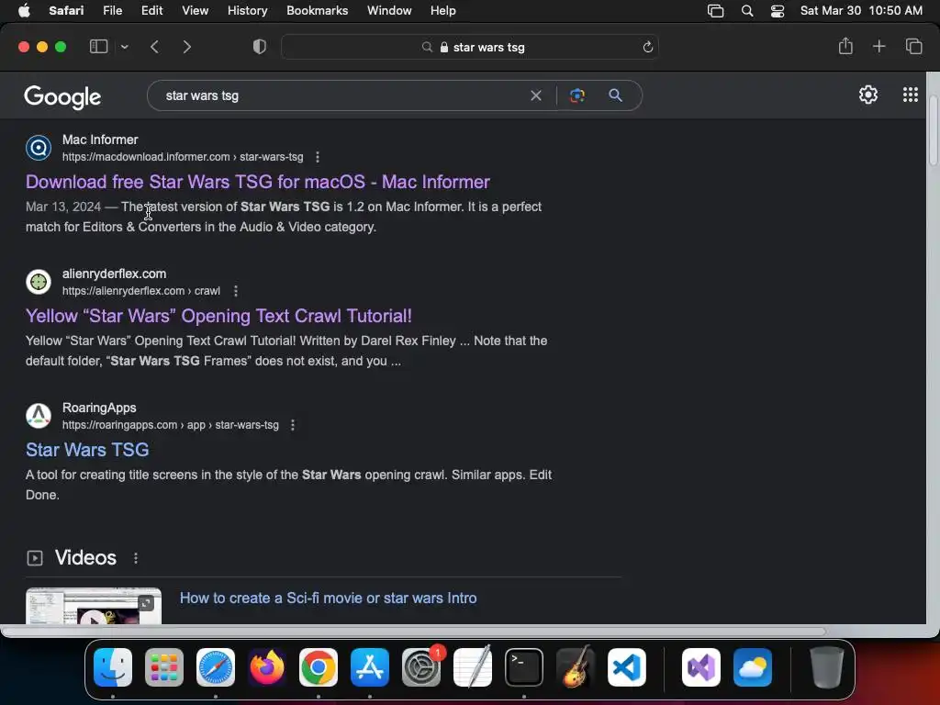
Task: Open Terminal from the Dock
Action: click(524, 667)
